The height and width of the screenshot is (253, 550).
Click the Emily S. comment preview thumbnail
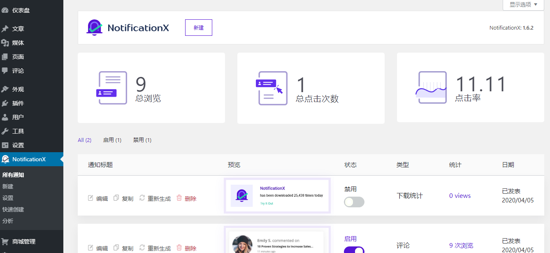coord(277,240)
